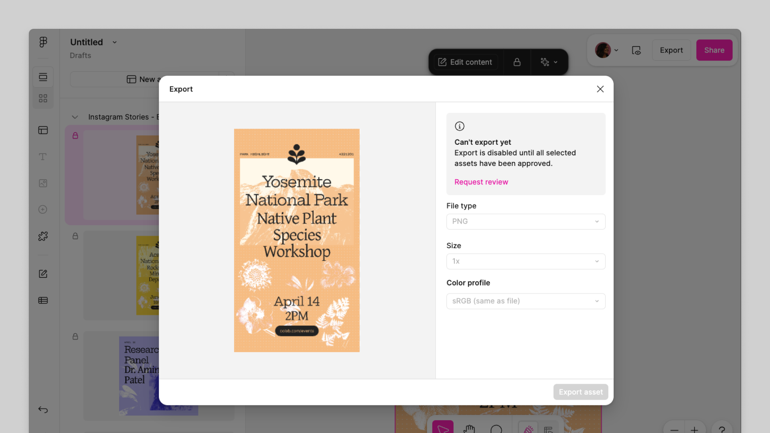Open the Size 1x dropdown
Screen dimensions: 770x433
(x=526, y=261)
